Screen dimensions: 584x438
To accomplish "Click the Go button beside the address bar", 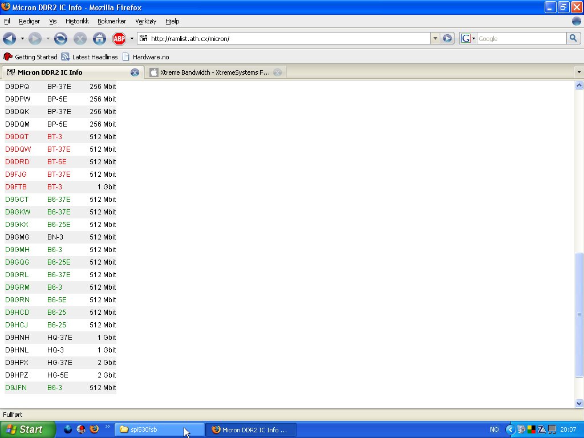I will click(x=447, y=38).
